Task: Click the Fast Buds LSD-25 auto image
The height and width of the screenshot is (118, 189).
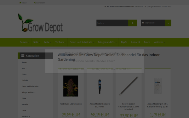Action: [x=71, y=86]
